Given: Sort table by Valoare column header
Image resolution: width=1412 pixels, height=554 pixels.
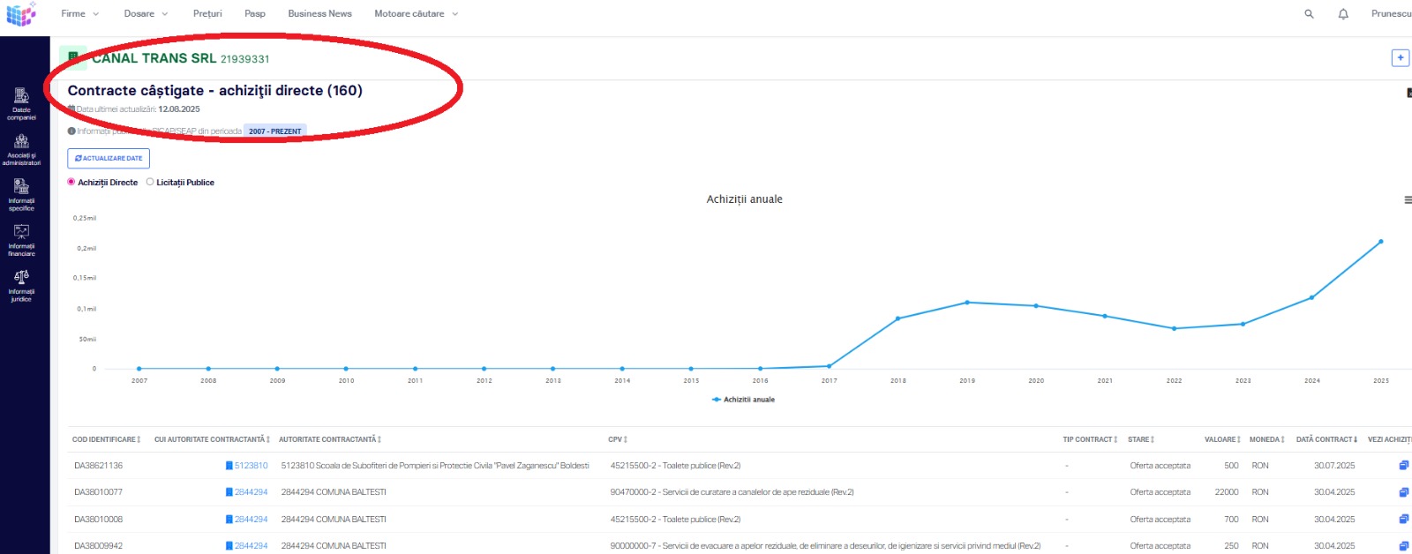Looking at the screenshot, I should (1221, 439).
